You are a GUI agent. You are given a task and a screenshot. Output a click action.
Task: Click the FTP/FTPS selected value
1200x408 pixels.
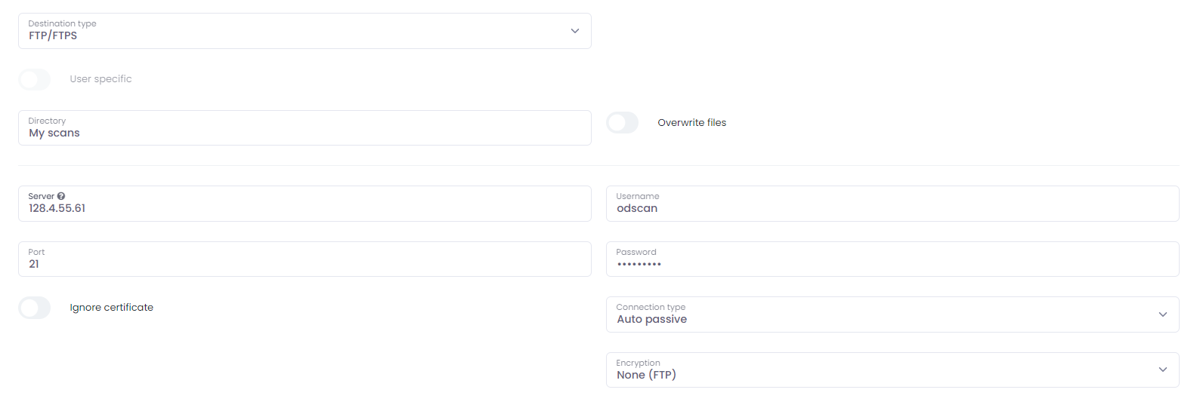pos(53,36)
